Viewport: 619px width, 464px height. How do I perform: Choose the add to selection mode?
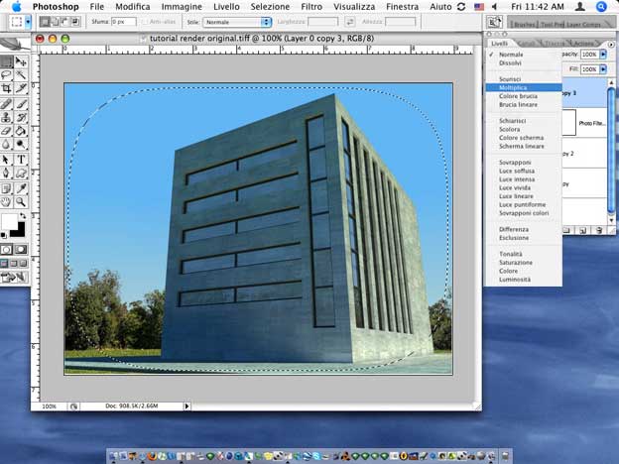click(55, 21)
